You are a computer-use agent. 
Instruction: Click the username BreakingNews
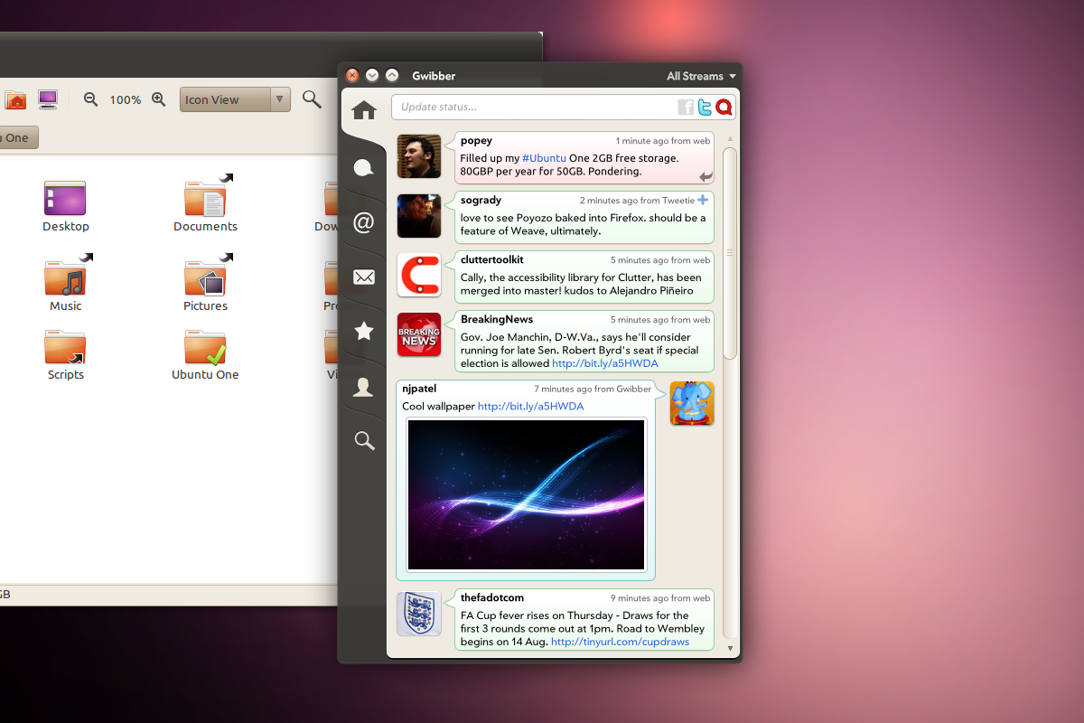tap(497, 319)
